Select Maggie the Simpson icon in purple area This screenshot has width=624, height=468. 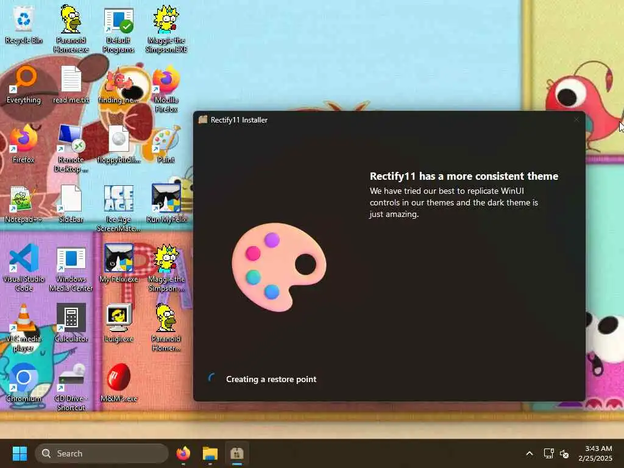tap(166, 268)
